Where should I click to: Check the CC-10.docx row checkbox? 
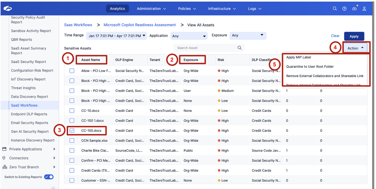(72, 111)
